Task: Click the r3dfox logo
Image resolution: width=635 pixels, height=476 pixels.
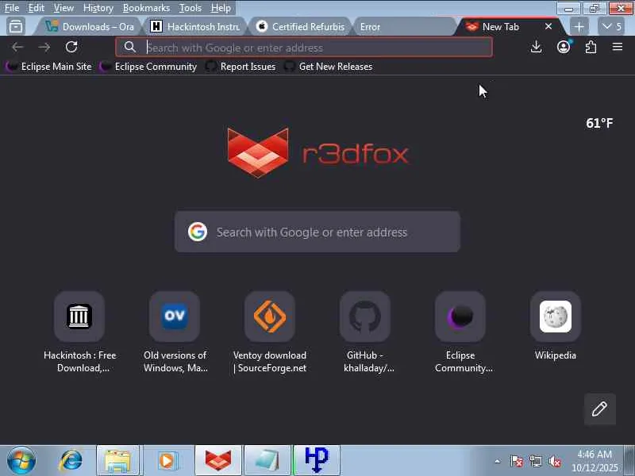Action: [x=318, y=152]
